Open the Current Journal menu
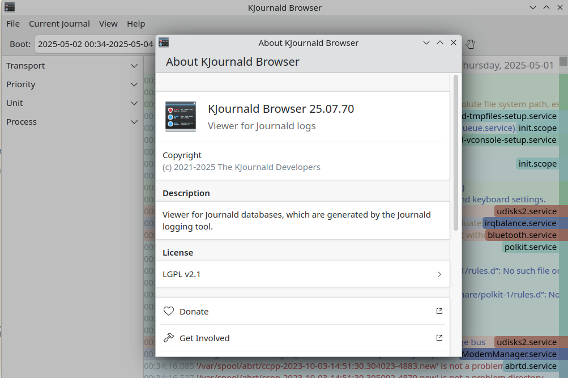Viewport: 568px width, 378px height. coord(59,24)
